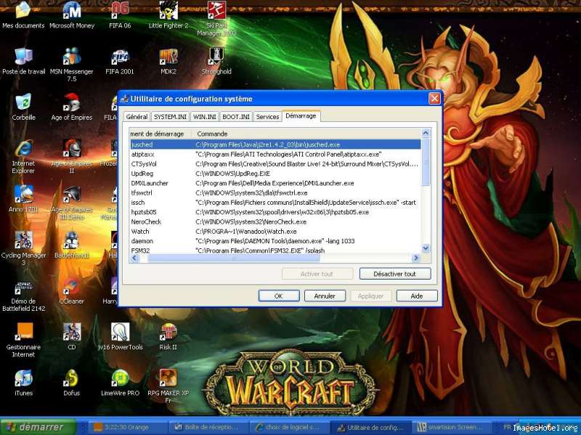581x435 pixels.
Task: Open the Risk II desktop shortcut
Action: tap(168, 333)
